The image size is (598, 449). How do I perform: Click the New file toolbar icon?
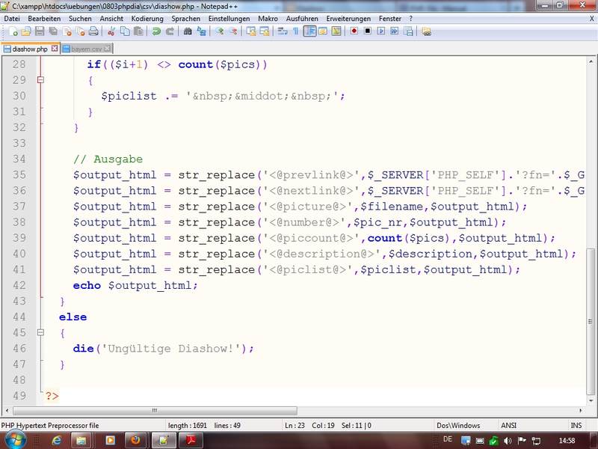coord(13,31)
